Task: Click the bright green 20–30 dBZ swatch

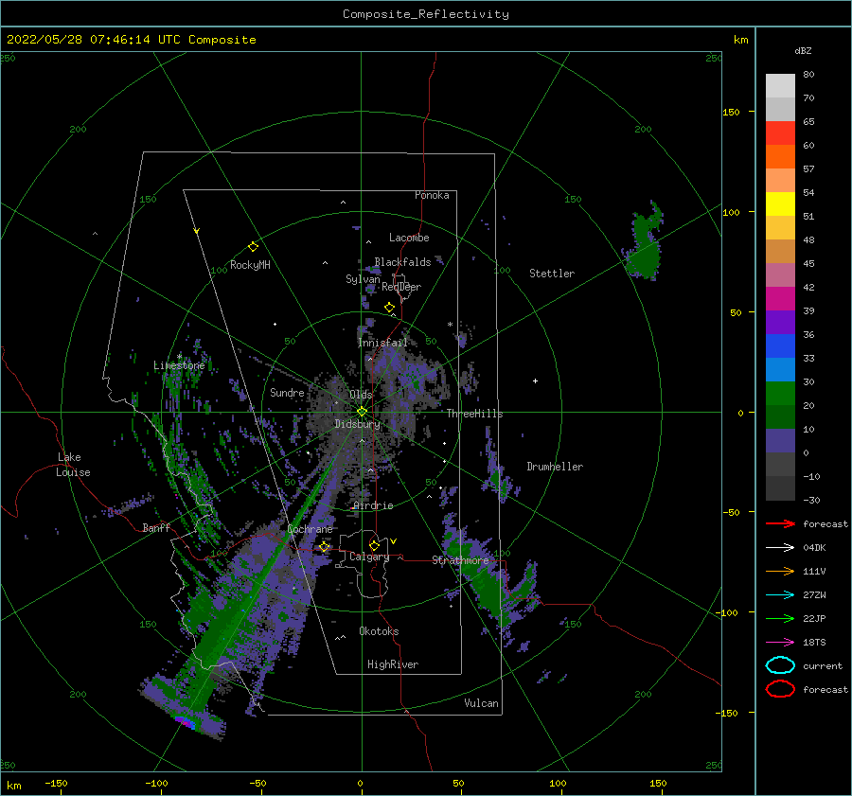Action: [780, 393]
